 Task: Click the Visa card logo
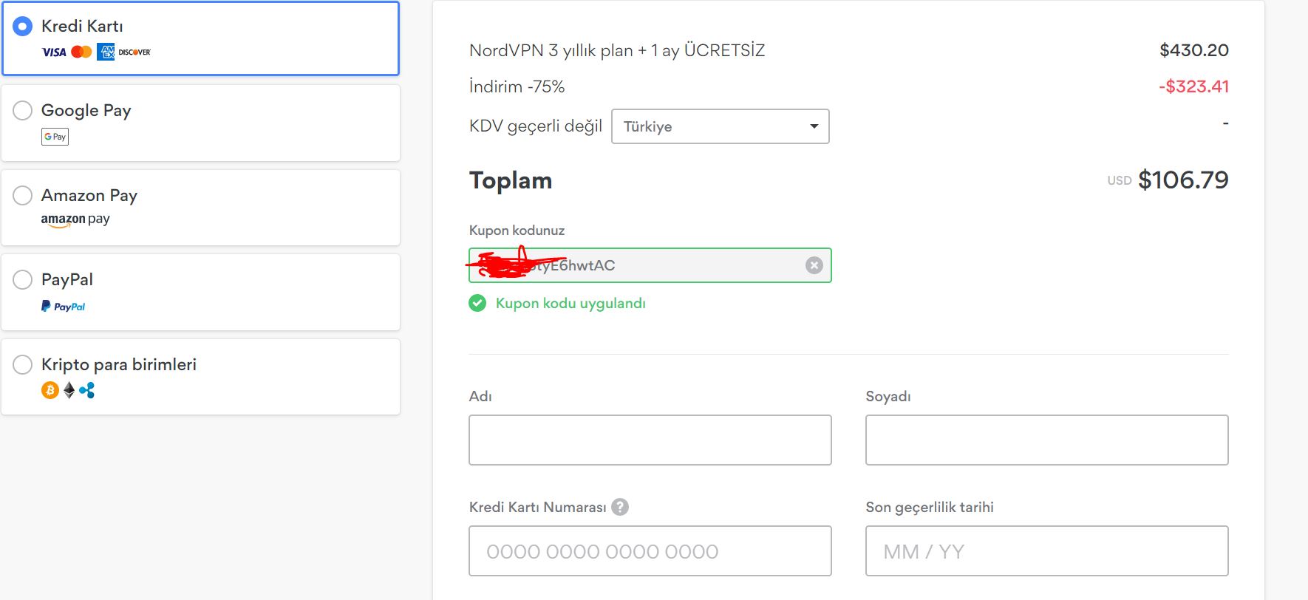[54, 52]
